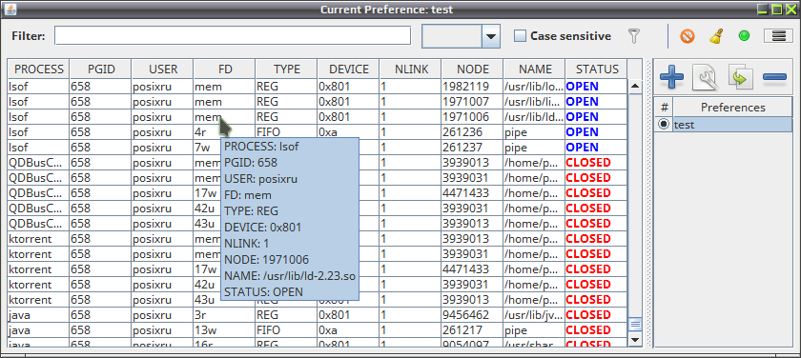Screen dimensions: 801x358
Task: Click the FIFO type cell in 13w row
Action: pos(287,330)
